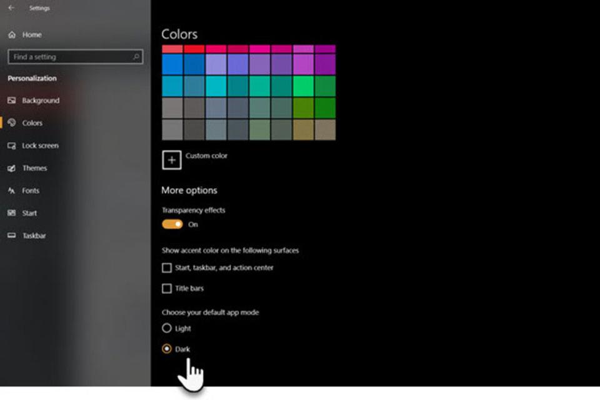Open Lock screen via its monitor icon
Viewport: 600px width, 400px height.
click(x=12, y=146)
